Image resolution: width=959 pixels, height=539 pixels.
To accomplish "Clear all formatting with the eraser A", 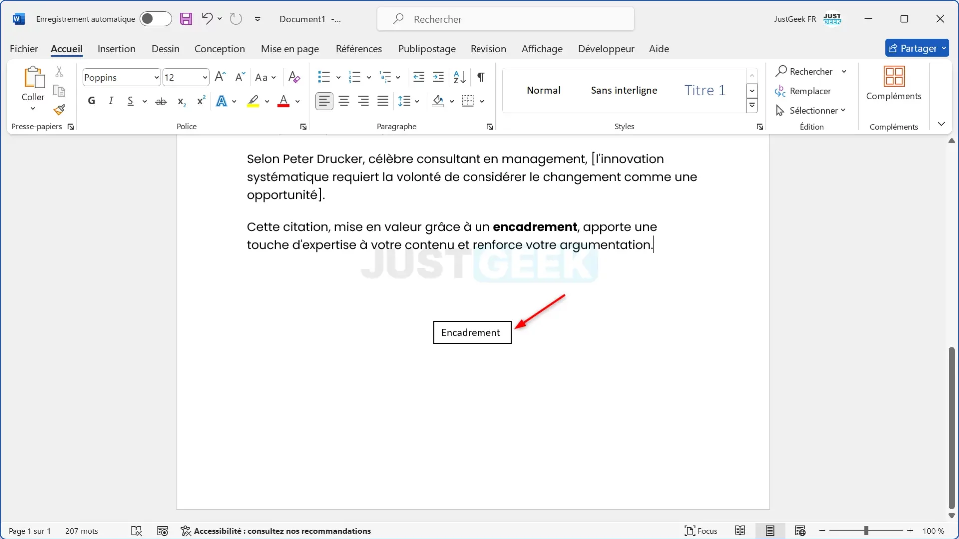I will [294, 77].
